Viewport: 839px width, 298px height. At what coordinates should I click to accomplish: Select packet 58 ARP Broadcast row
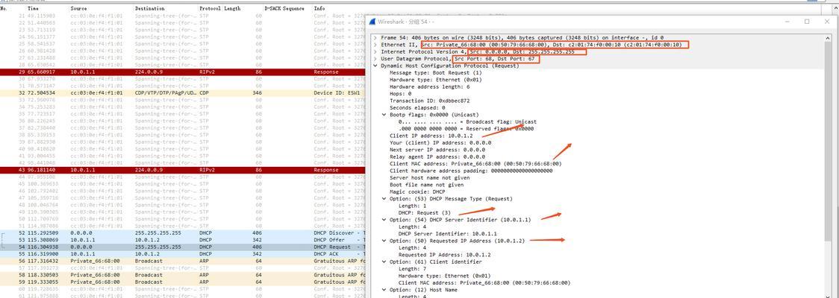click(x=183, y=275)
